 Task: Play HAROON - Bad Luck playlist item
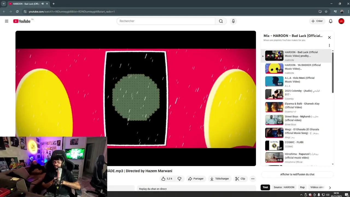(297, 56)
